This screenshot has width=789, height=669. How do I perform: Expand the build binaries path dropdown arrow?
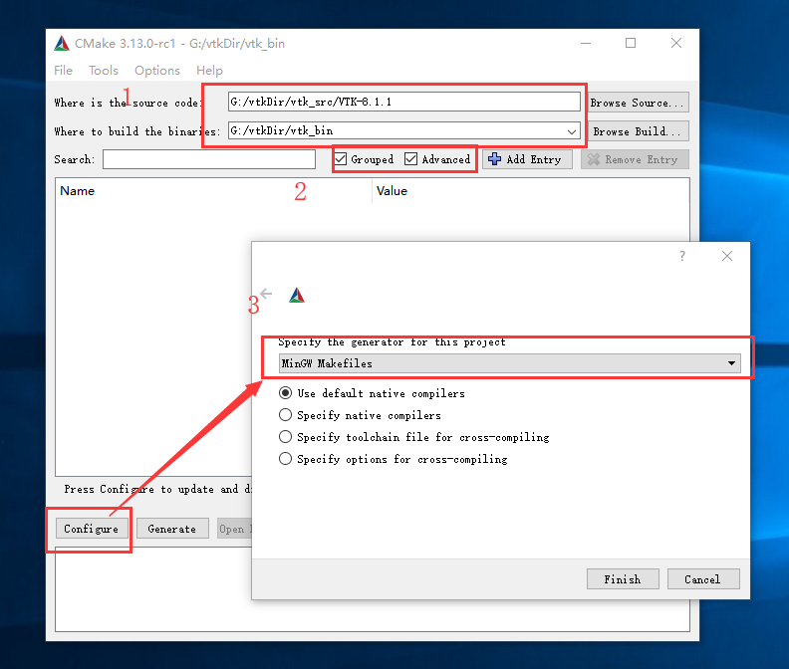click(x=572, y=131)
